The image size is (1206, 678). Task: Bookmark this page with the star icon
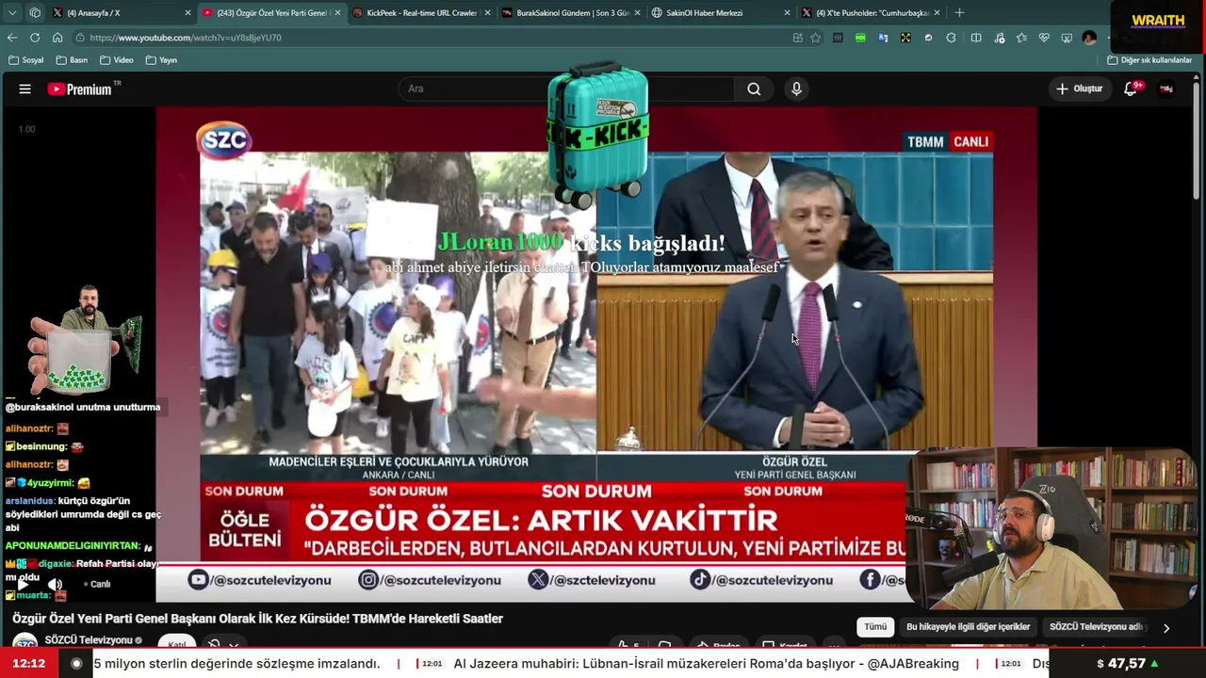815,38
